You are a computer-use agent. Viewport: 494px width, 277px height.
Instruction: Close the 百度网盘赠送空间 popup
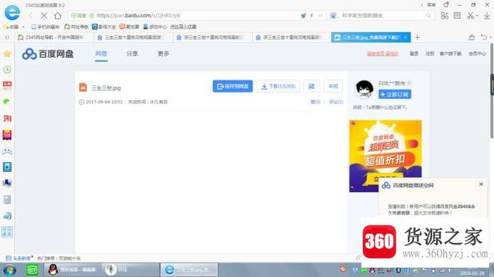point(481,184)
